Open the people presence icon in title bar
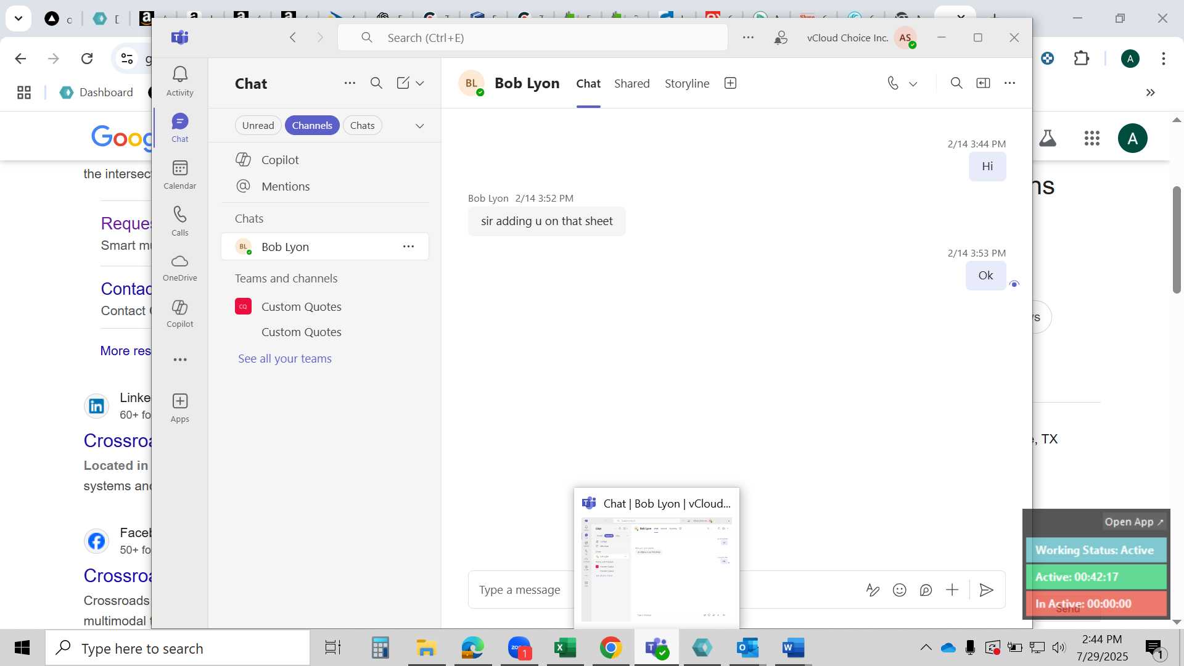This screenshot has height=666, width=1184. click(781, 38)
